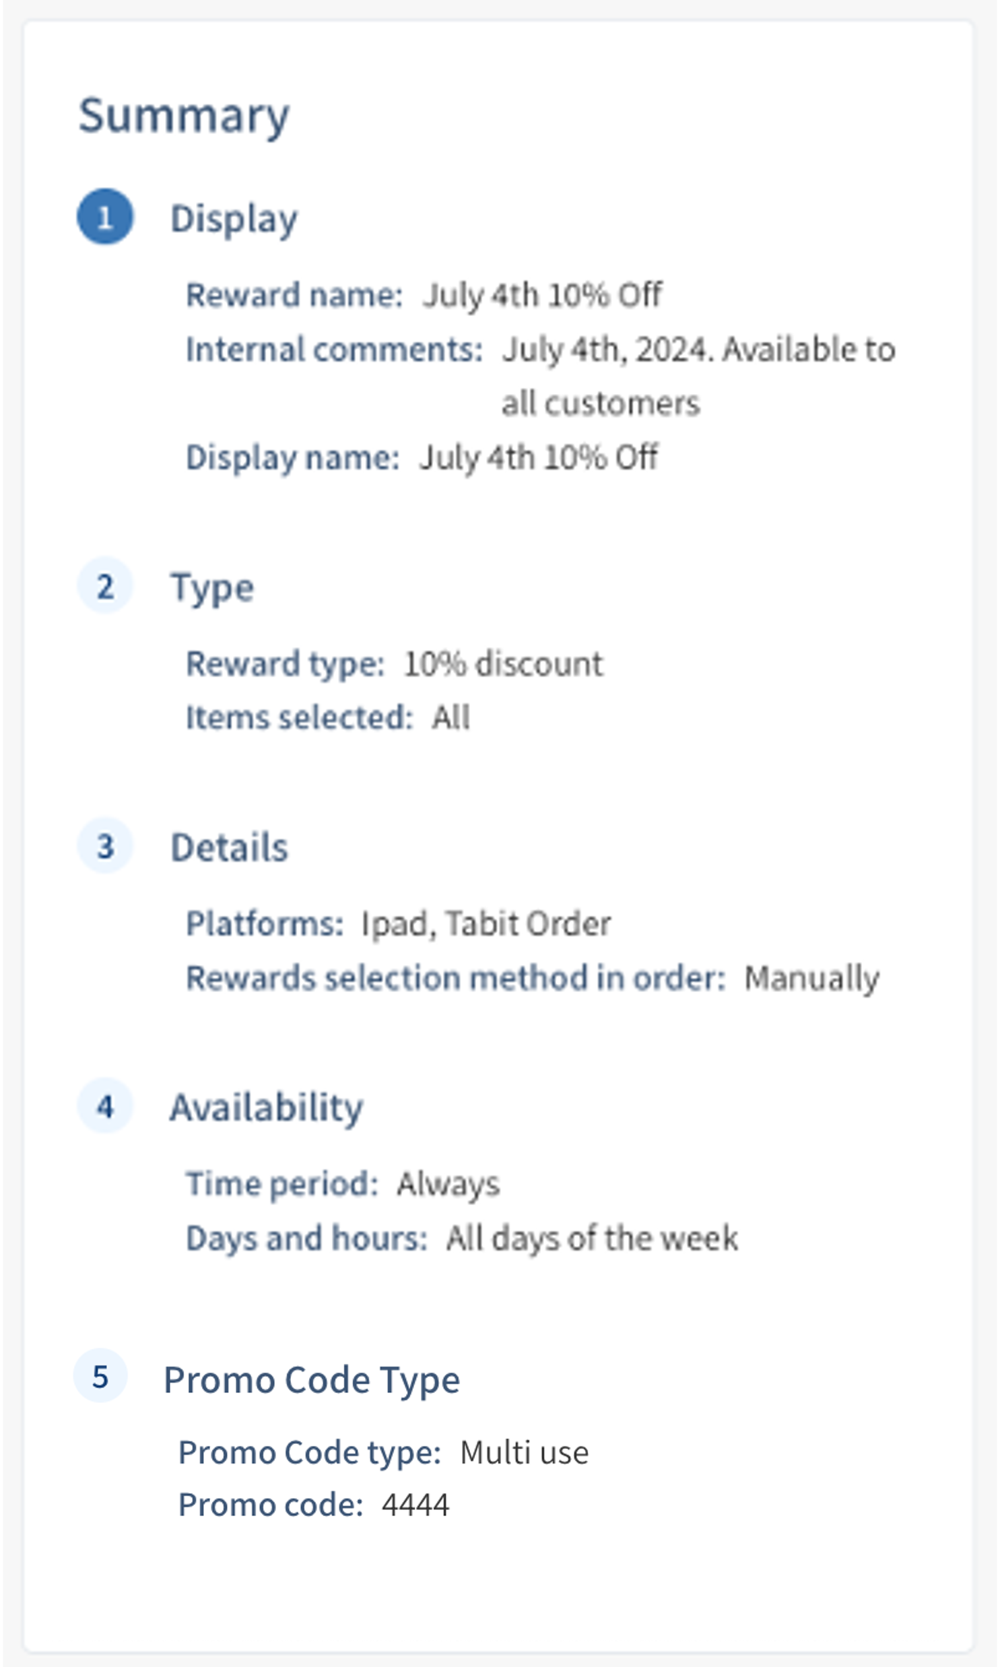Click the Reward name value text

[542, 295]
